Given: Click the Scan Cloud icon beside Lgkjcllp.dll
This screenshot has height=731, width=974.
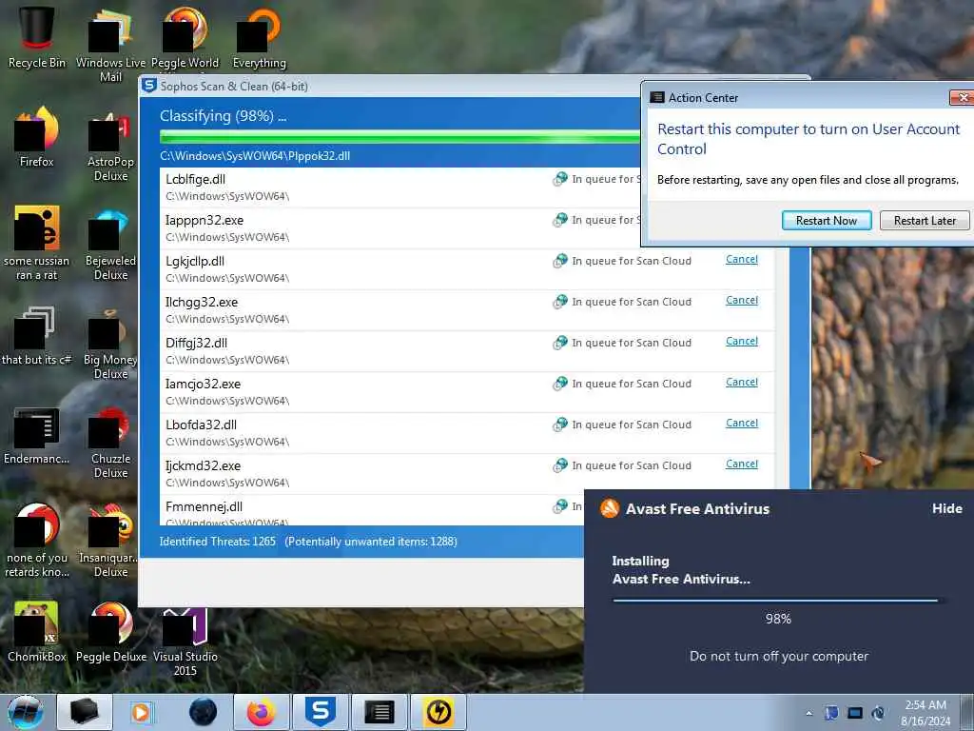Looking at the screenshot, I should point(559,261).
